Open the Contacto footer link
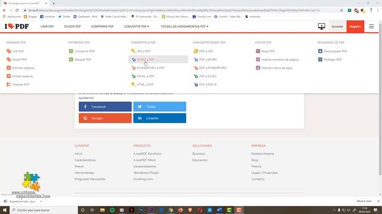 point(258,179)
